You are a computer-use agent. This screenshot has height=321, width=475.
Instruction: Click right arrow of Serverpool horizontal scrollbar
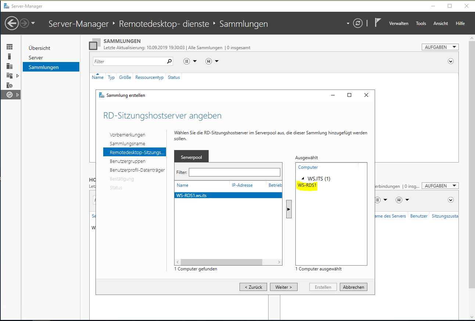[x=279, y=262]
